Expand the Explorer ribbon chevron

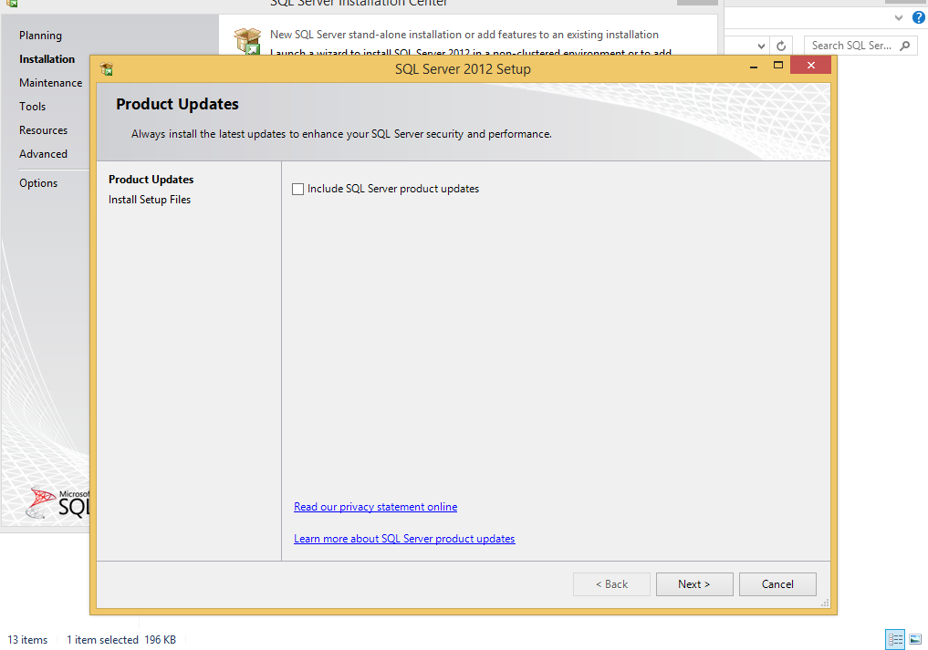(x=899, y=17)
